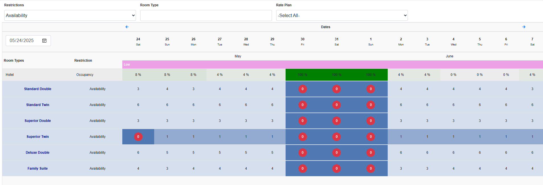Open the Restrictions Availability dropdown
This screenshot has width=543, height=185.
70,16
